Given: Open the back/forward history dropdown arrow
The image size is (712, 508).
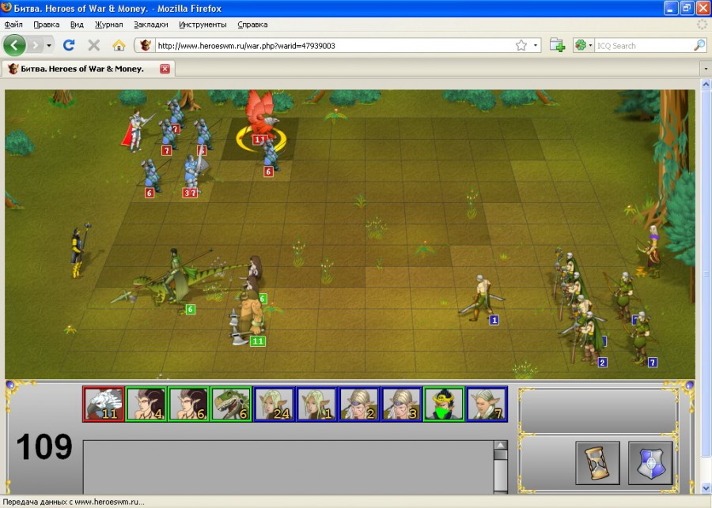Looking at the screenshot, I should click(x=49, y=45).
